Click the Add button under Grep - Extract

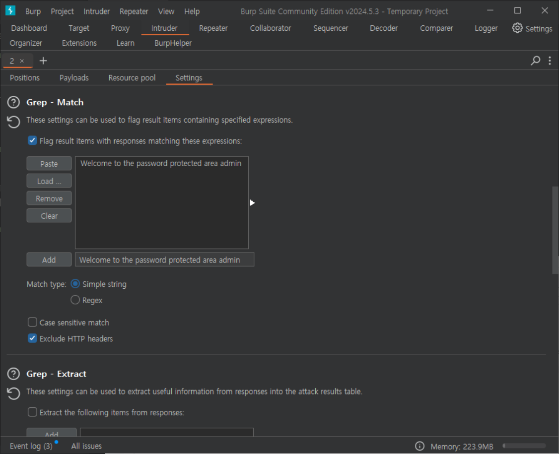52,432
